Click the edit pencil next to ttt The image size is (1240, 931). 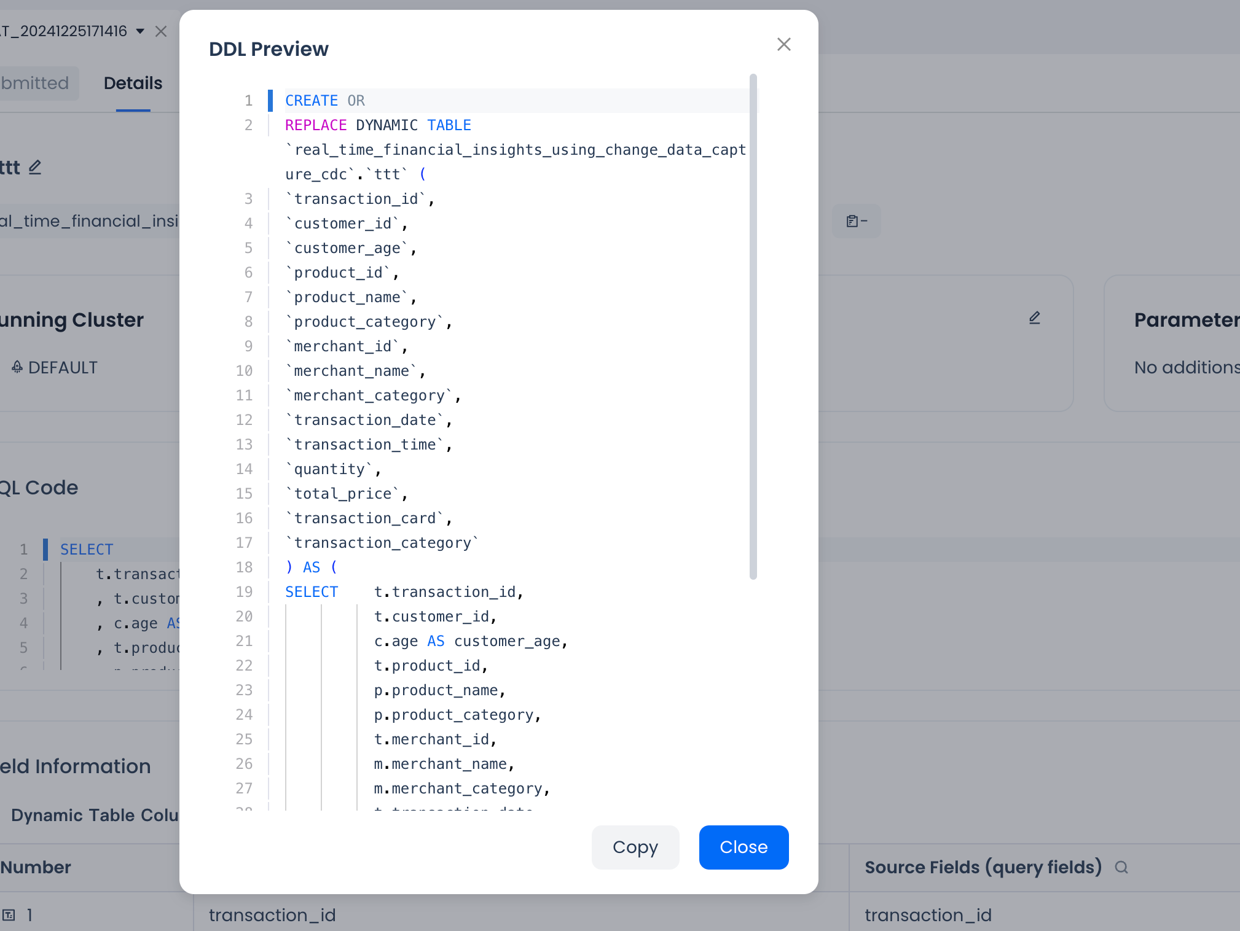coord(35,167)
